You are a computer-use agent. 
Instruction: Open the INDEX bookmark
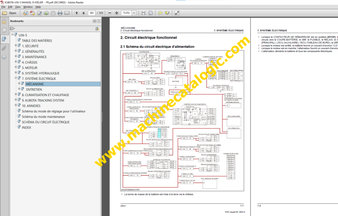(26, 128)
